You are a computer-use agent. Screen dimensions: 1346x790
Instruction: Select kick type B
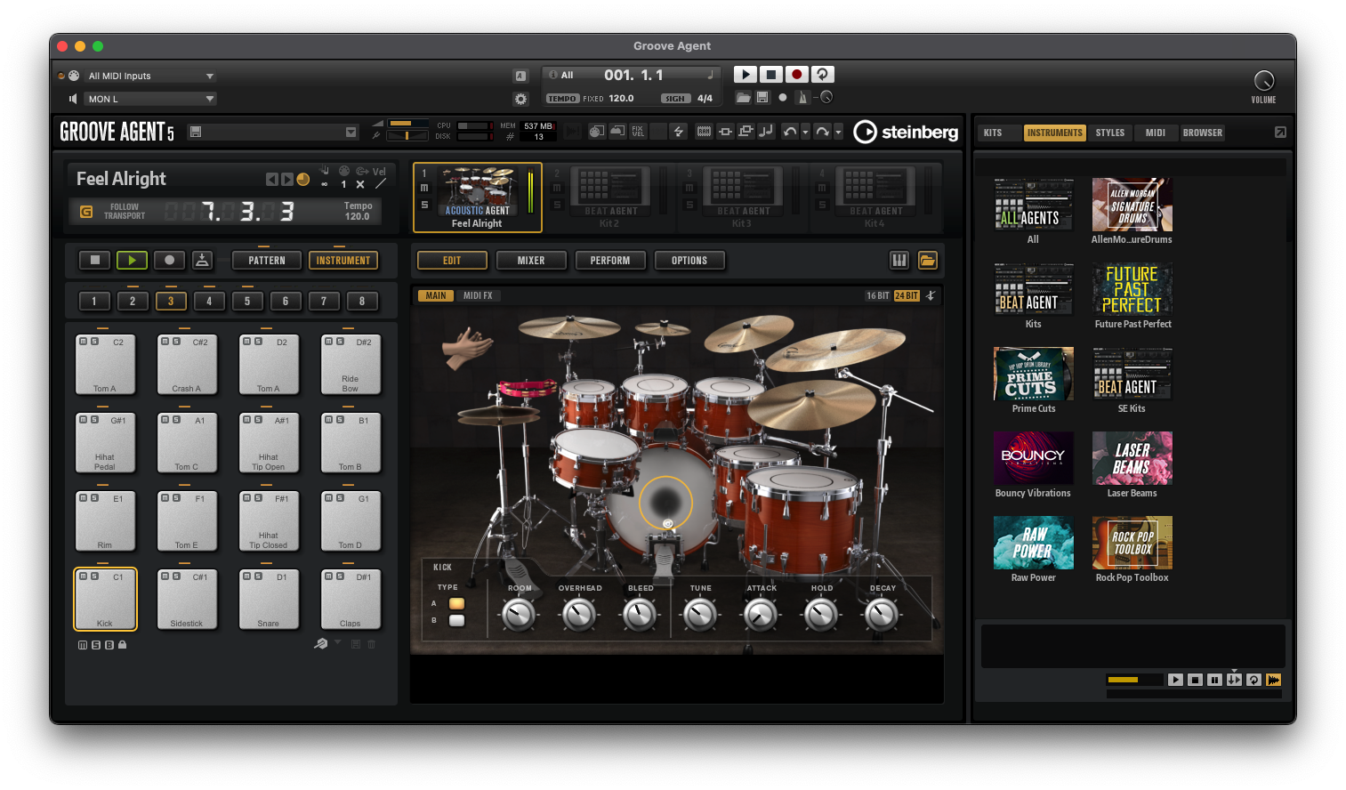pyautogui.click(x=456, y=620)
